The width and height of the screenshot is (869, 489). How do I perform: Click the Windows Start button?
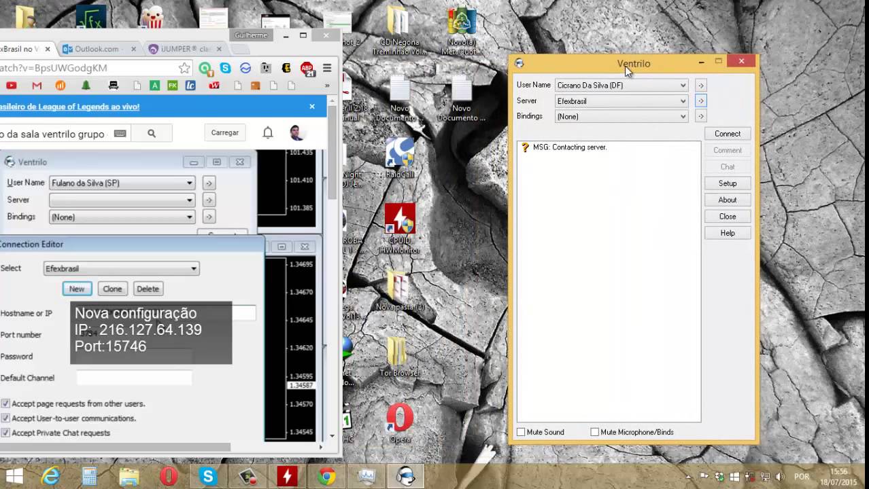[x=14, y=476]
